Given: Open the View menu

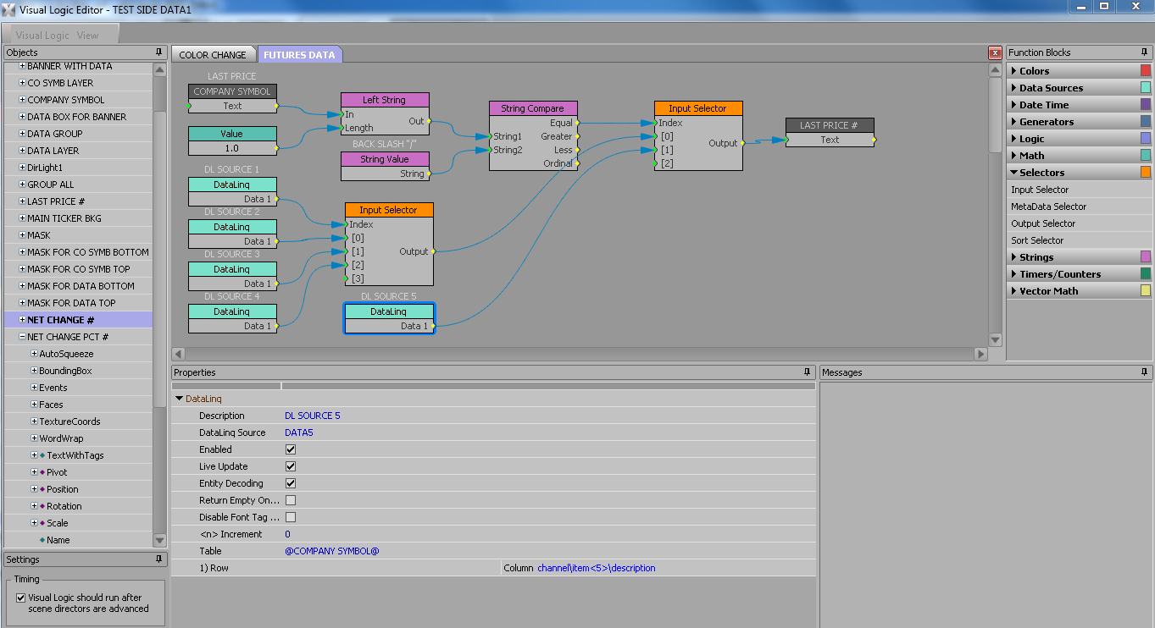Looking at the screenshot, I should (87, 36).
